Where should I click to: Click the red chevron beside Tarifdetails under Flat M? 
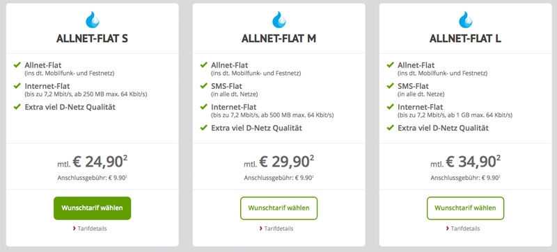point(260,228)
